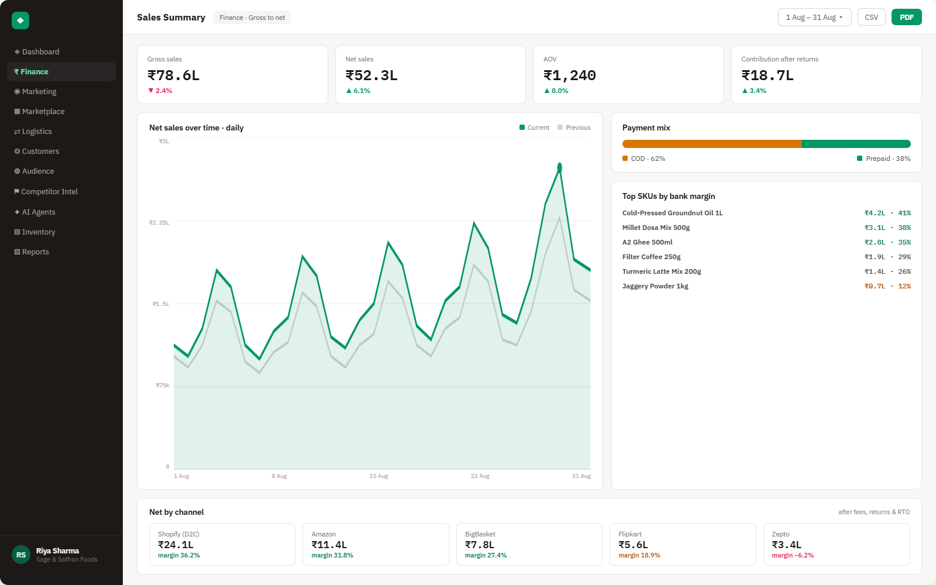Navigate to Competitor Intel

[x=61, y=192]
